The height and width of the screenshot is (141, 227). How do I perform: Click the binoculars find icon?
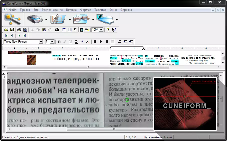tap(57, 30)
